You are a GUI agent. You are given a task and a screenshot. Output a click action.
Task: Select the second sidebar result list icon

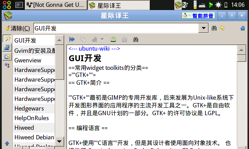tap(7, 47)
